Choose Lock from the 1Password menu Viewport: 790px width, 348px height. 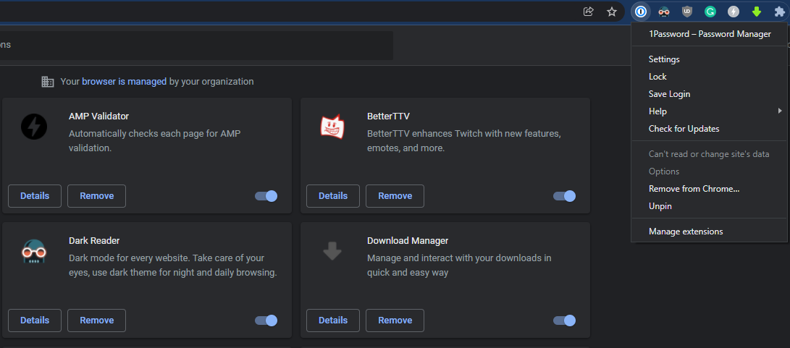[x=709, y=77]
